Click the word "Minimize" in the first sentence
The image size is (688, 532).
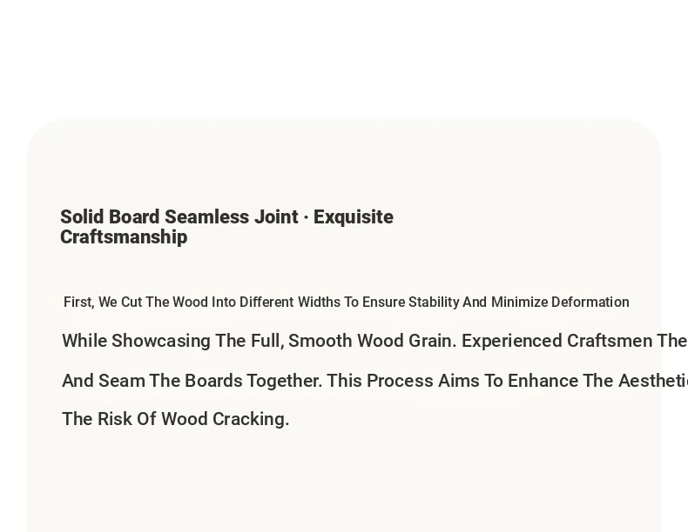tap(520, 303)
